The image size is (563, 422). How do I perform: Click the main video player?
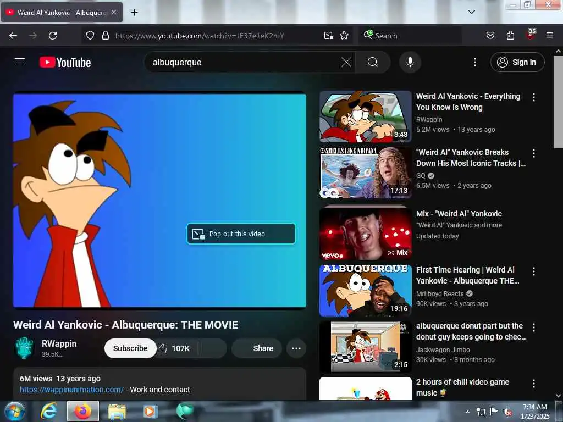tap(160, 201)
